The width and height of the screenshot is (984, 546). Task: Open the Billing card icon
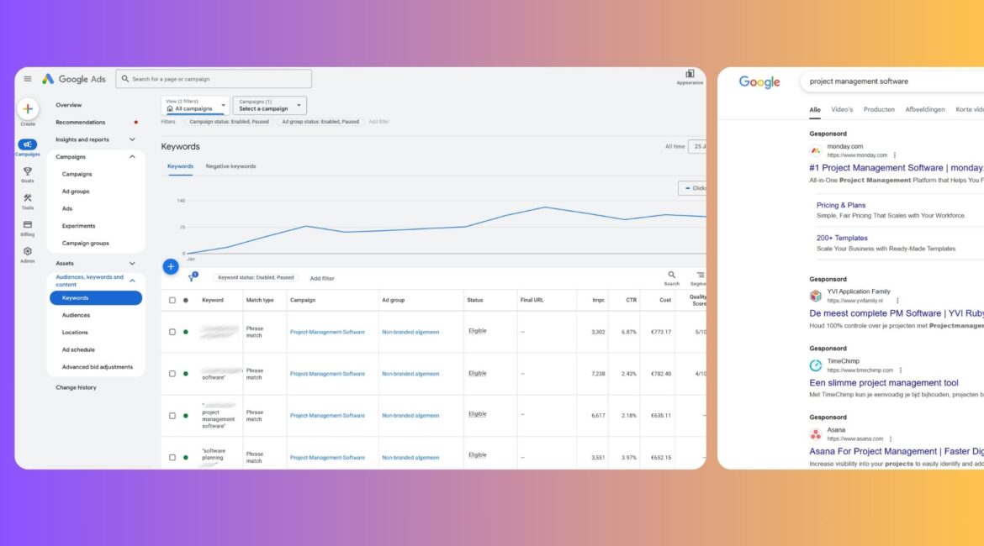point(28,224)
